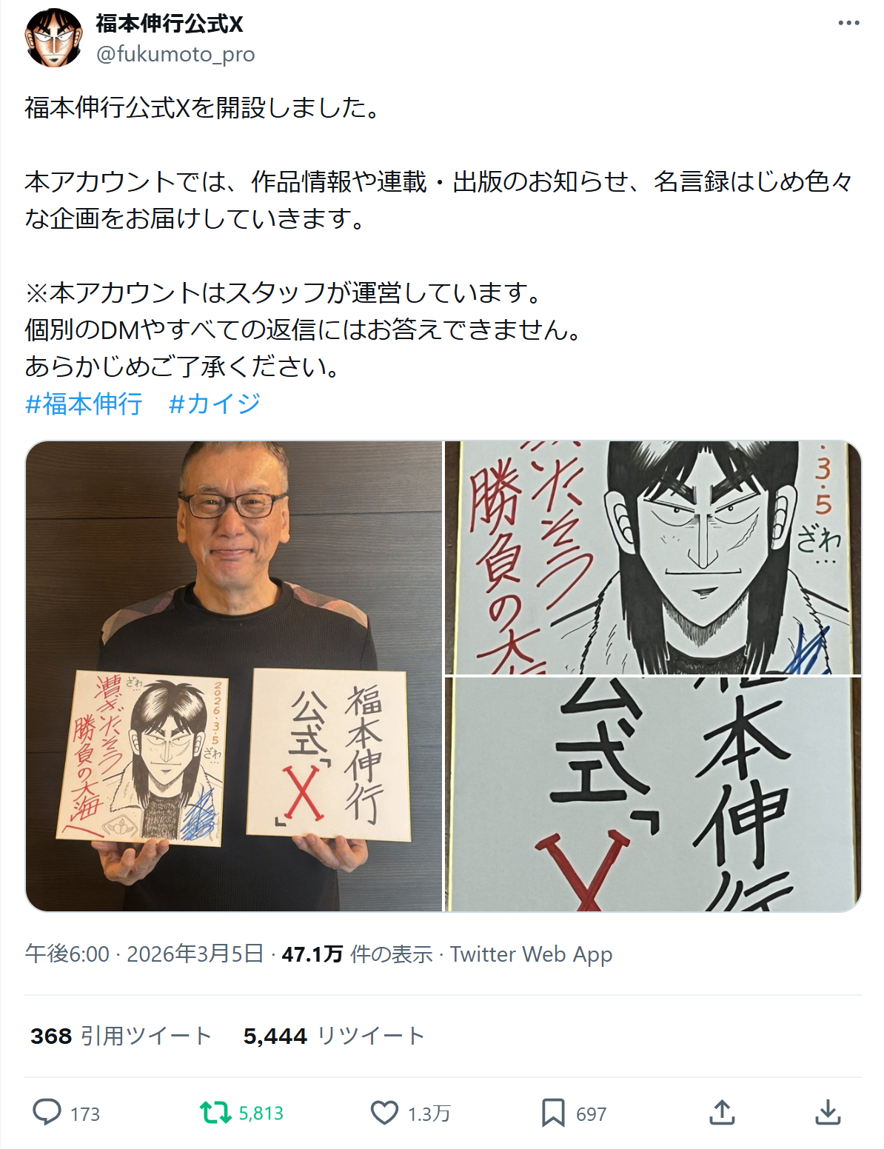Click the Twitter Web App source label
The width and height of the screenshot is (884, 1149).
click(x=532, y=954)
